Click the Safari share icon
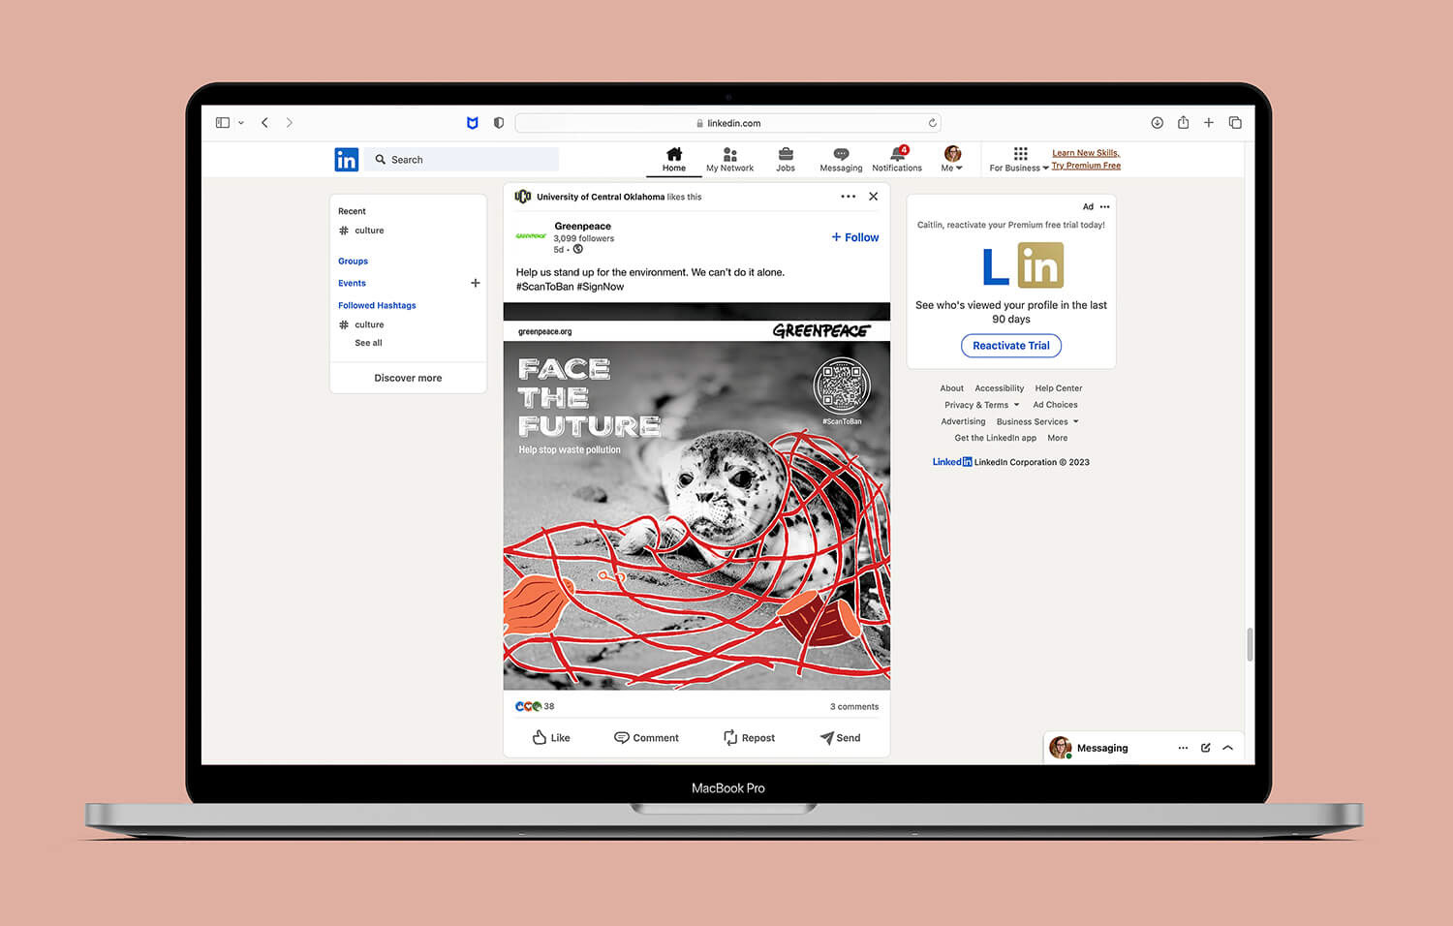This screenshot has height=926, width=1453. point(1183,122)
